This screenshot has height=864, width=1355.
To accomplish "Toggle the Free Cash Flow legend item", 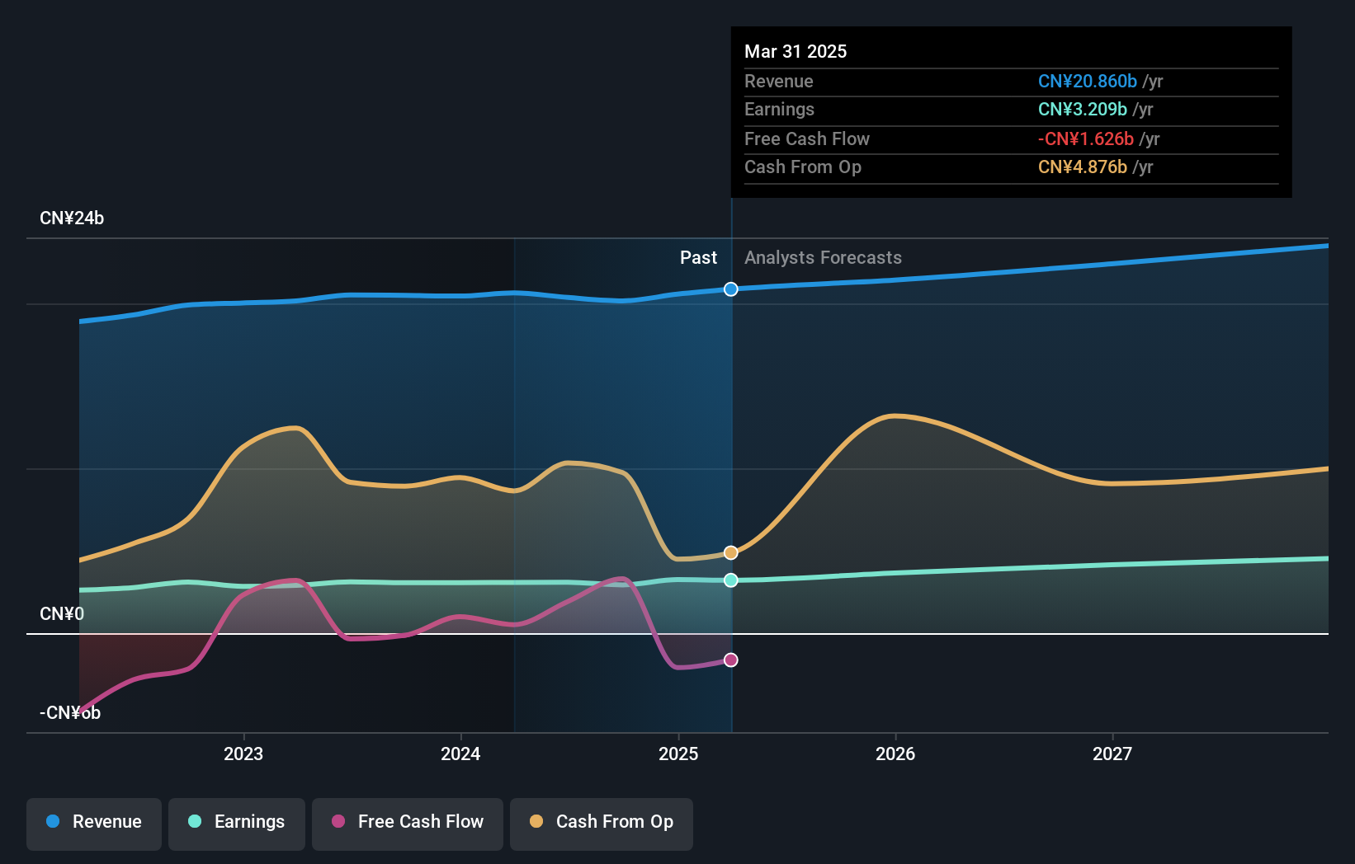I will pos(408,823).
